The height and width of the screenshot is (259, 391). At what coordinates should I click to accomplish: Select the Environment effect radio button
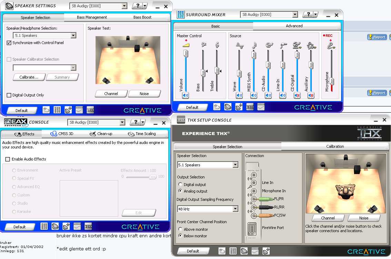14,170
